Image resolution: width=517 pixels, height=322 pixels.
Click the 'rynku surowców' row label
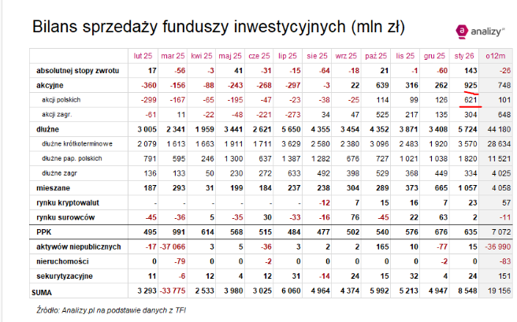[x=65, y=217]
